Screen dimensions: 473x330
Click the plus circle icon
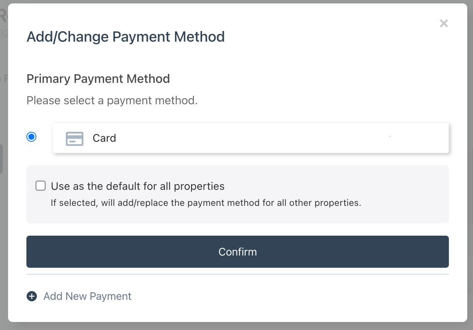(32, 296)
